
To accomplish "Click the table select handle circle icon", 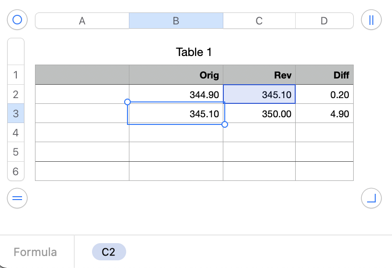I will 17,20.
